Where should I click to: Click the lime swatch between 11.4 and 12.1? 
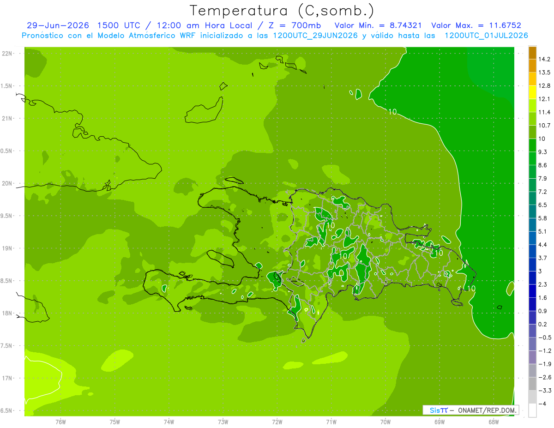point(532,105)
